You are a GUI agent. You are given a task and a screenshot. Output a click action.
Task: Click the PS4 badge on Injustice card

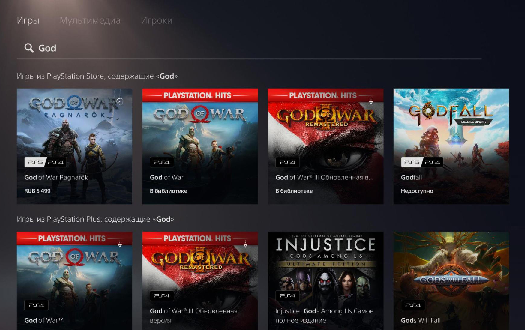pos(288,296)
